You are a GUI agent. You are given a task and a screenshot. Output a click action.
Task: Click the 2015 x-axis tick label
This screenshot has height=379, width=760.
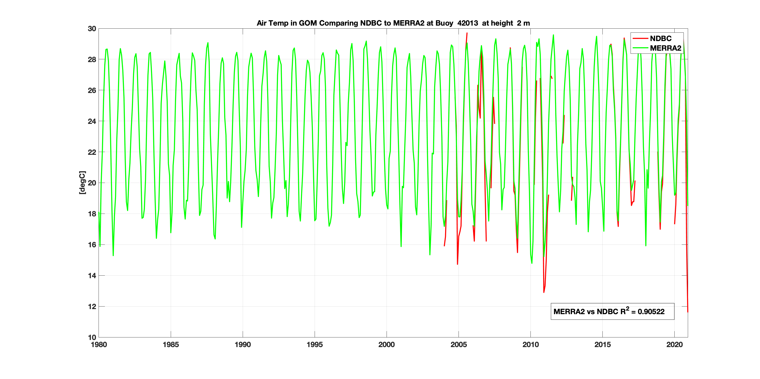point(602,345)
